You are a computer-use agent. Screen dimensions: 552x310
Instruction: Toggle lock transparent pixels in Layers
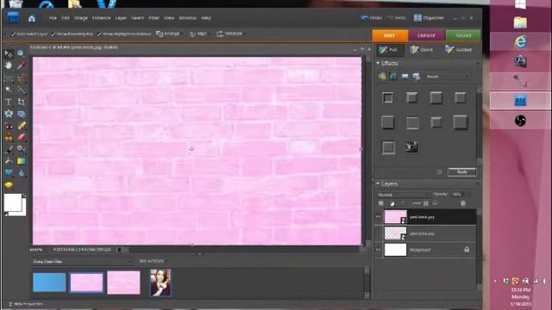[x=426, y=203]
